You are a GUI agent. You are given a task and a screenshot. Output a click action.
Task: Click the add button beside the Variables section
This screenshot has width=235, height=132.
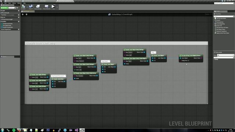pyautogui.click(x=19, y=22)
